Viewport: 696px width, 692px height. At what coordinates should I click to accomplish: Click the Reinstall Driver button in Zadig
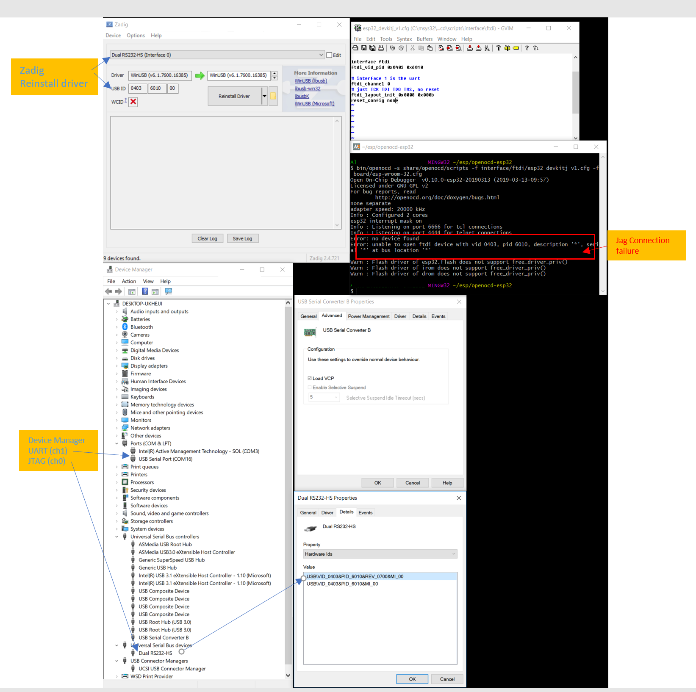(234, 96)
